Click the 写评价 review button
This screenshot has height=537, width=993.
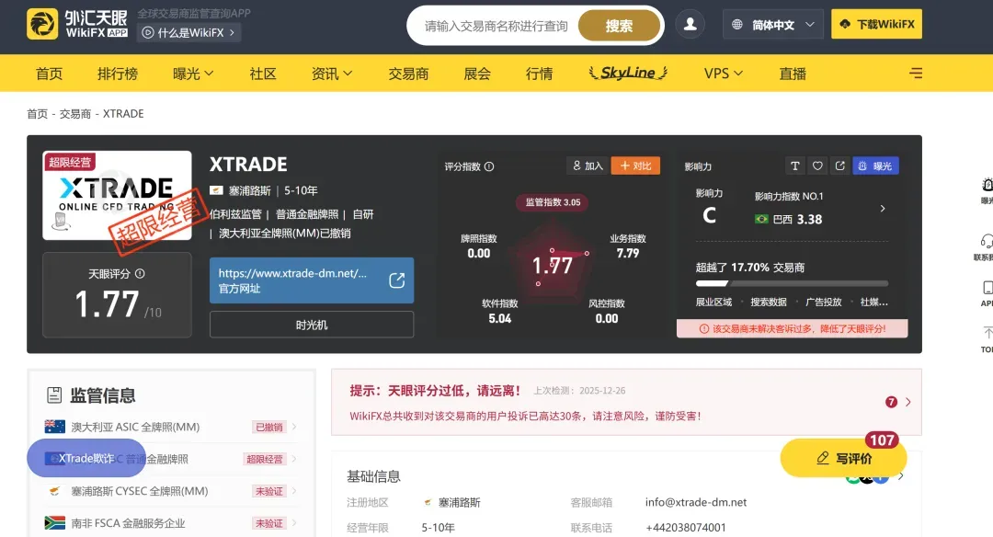point(843,458)
